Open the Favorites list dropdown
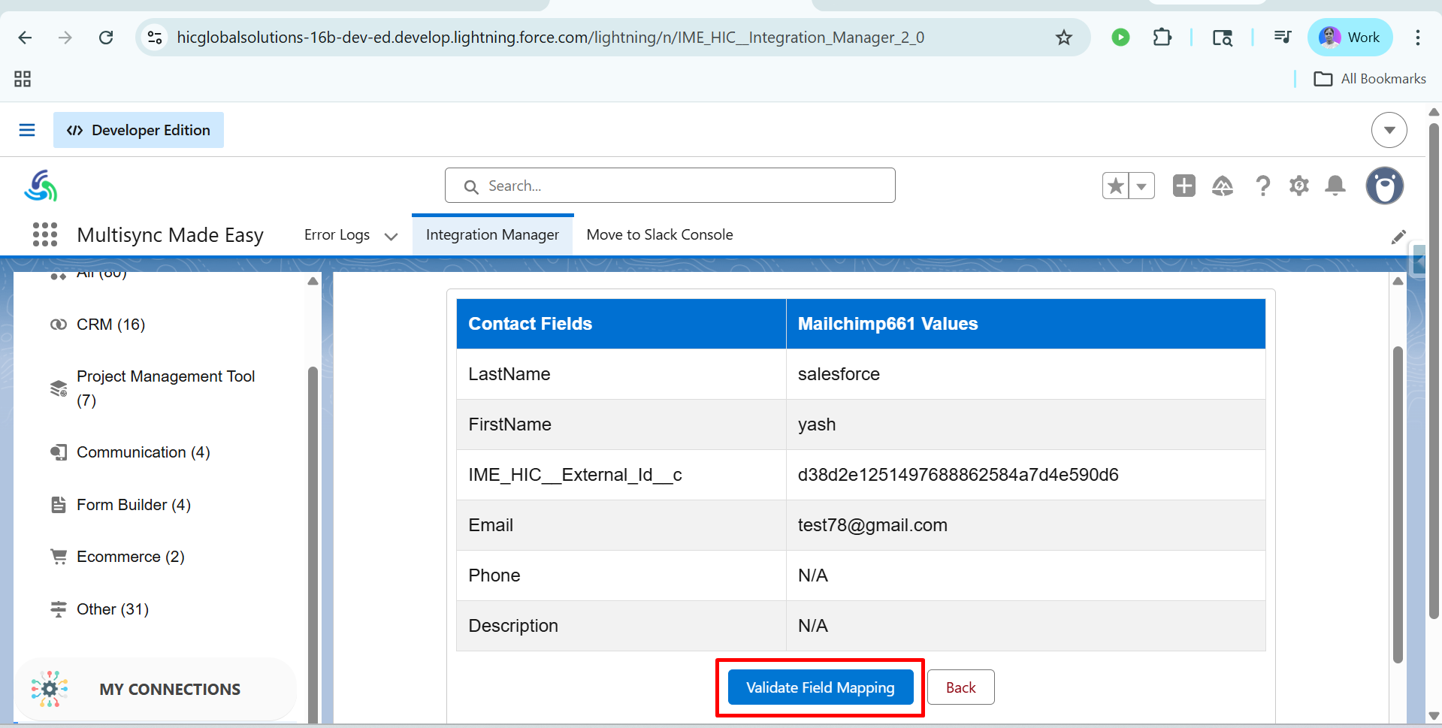1442x728 pixels. pos(1141,186)
